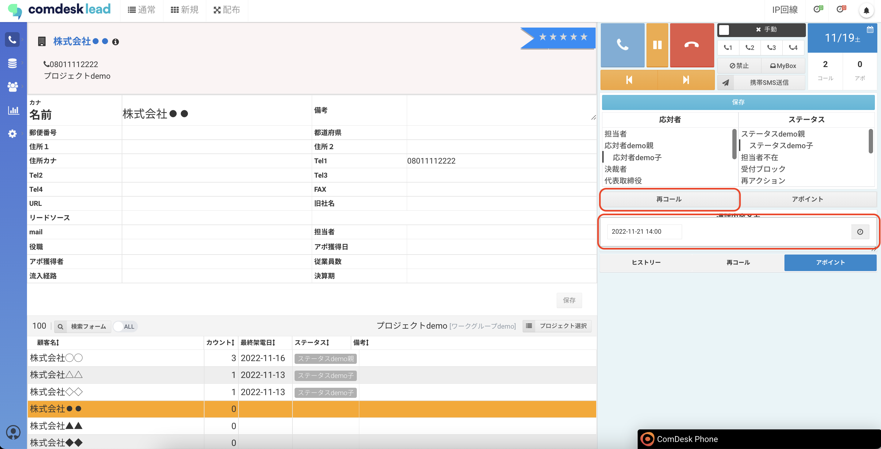Show info icon beside 株式会社●● title

(x=116, y=42)
